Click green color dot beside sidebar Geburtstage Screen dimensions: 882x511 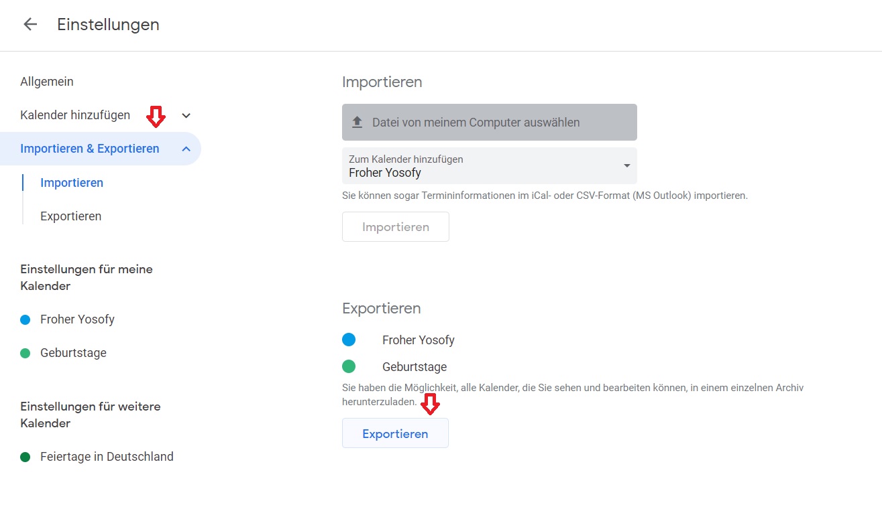pos(25,353)
